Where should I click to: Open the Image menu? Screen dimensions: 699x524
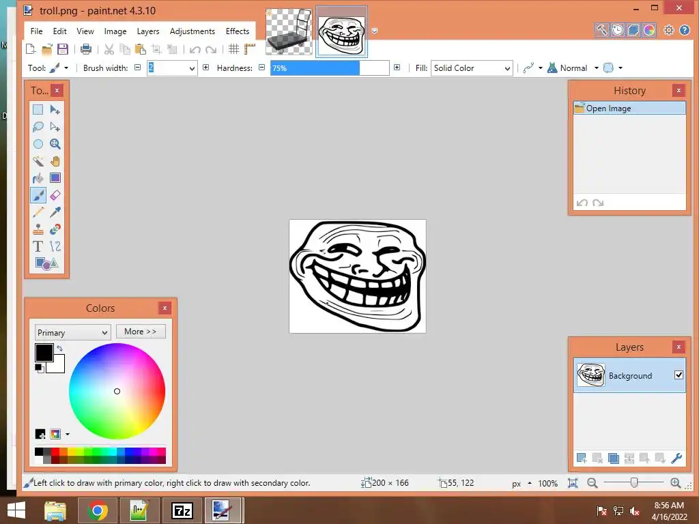pos(115,31)
